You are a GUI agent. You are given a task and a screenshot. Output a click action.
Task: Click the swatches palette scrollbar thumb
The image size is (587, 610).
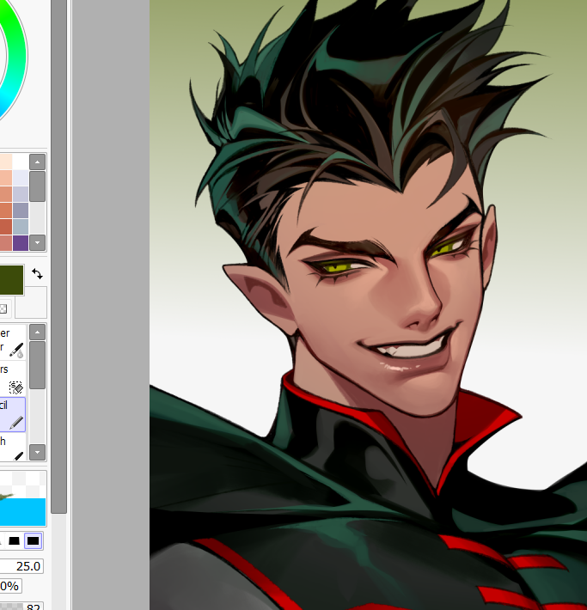pyautogui.click(x=37, y=186)
